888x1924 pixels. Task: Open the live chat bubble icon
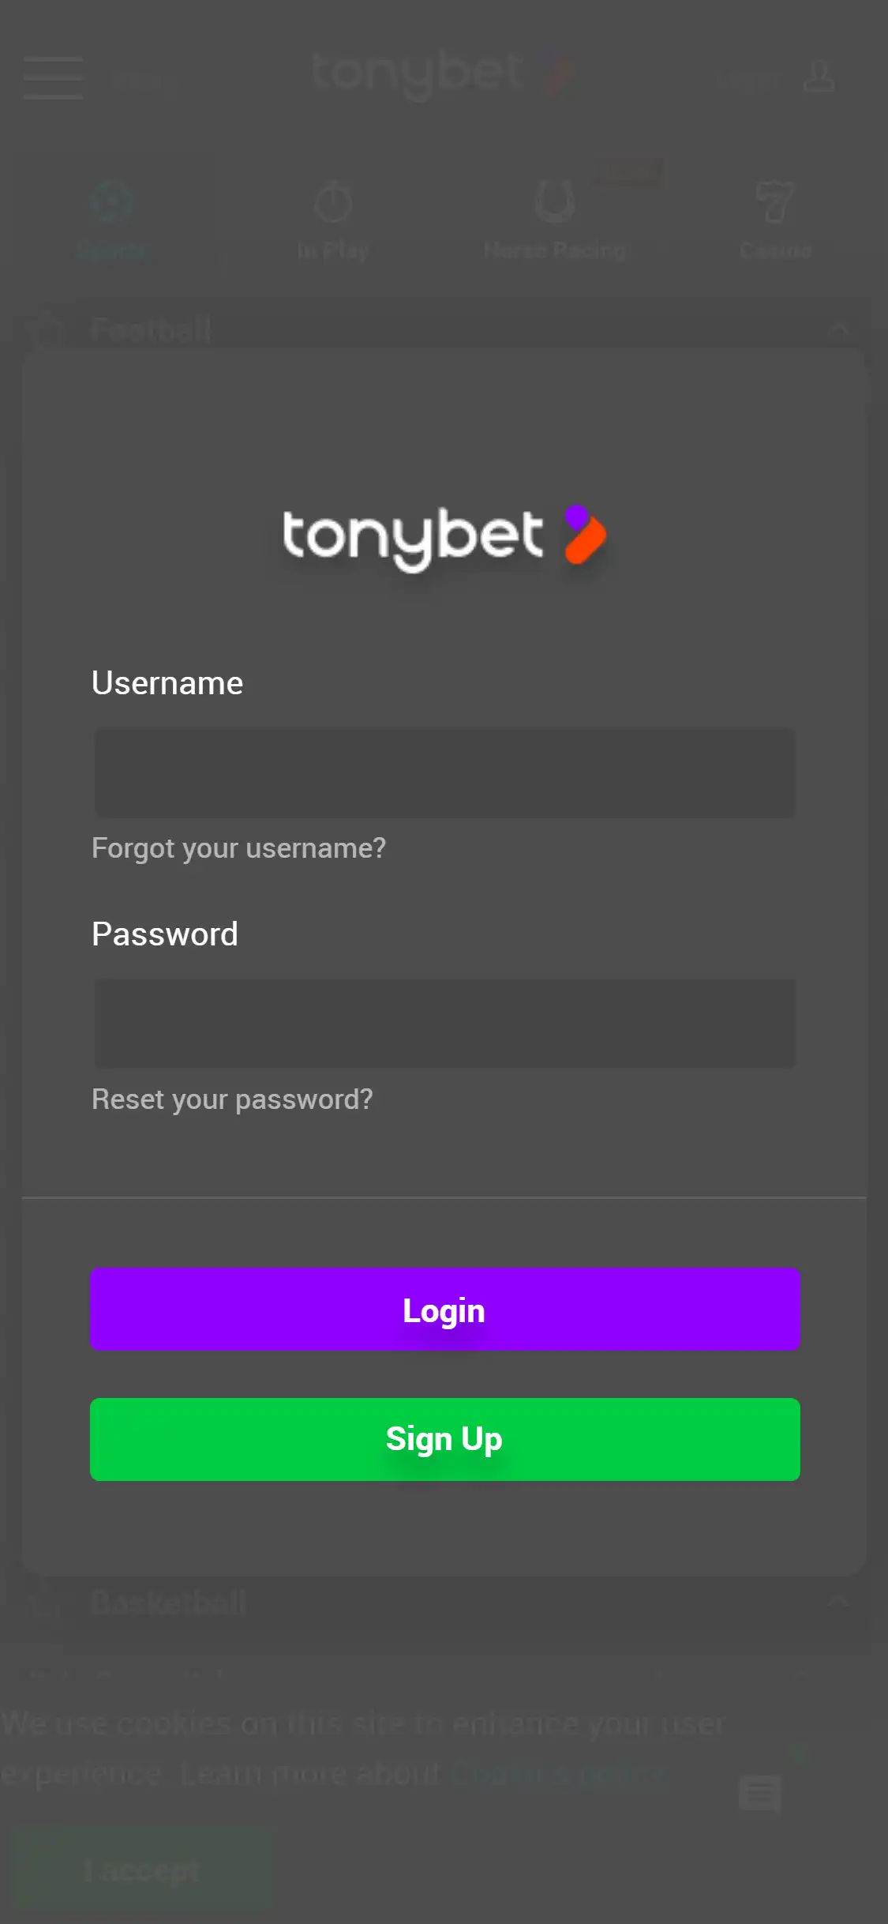coord(760,1793)
